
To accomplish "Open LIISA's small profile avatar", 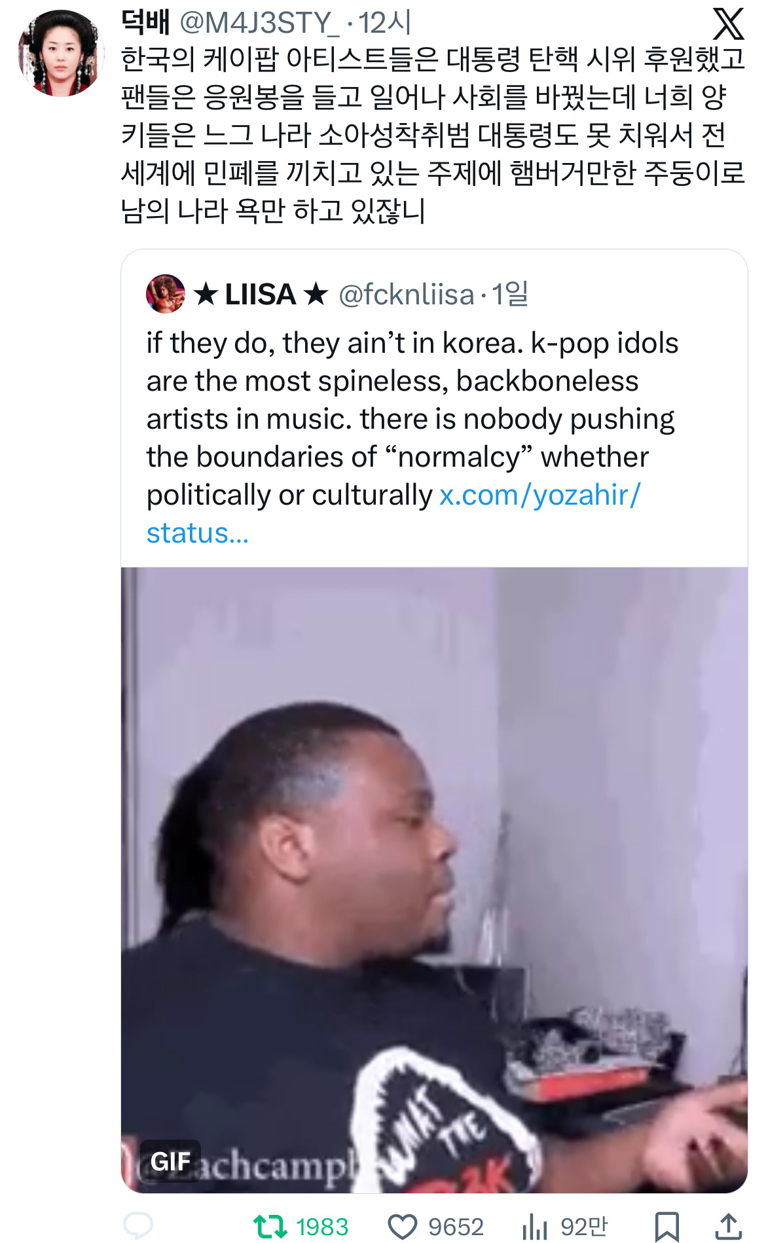I will coord(165,294).
